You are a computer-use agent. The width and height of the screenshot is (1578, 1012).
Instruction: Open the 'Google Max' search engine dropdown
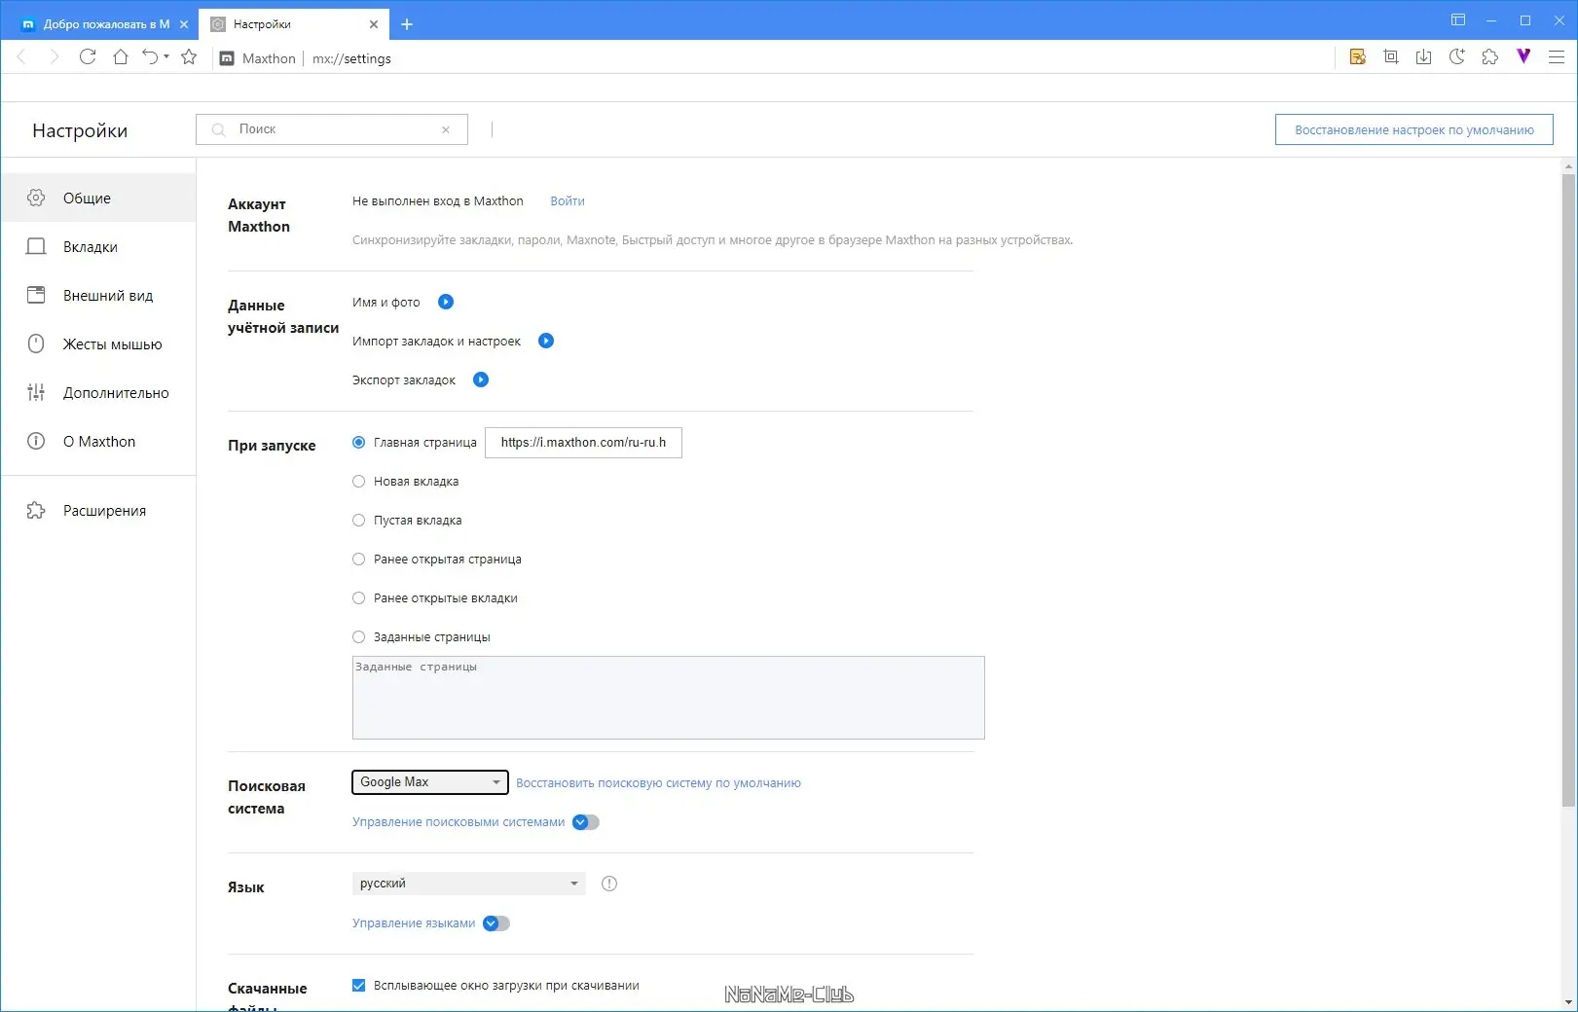[430, 782]
